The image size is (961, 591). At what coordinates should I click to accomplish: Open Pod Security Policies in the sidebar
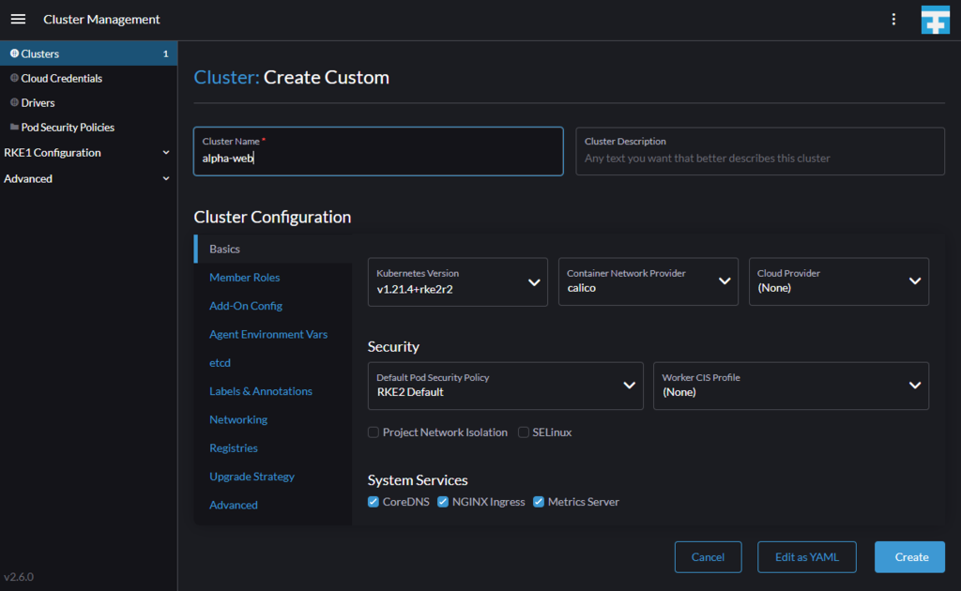(89, 127)
